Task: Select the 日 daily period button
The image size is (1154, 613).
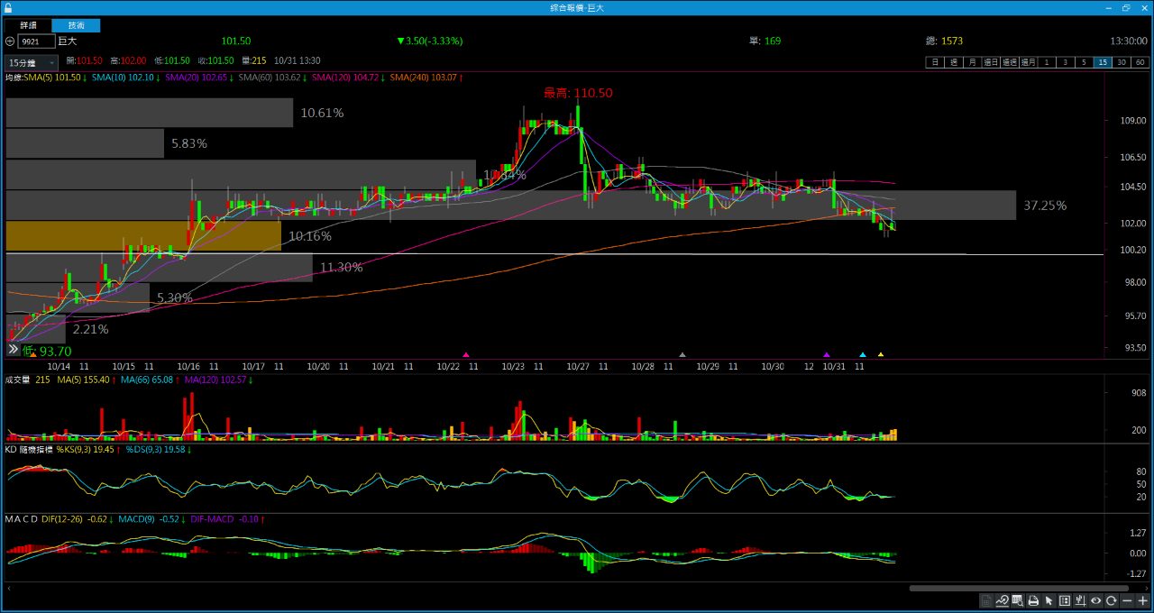Action: tap(935, 62)
